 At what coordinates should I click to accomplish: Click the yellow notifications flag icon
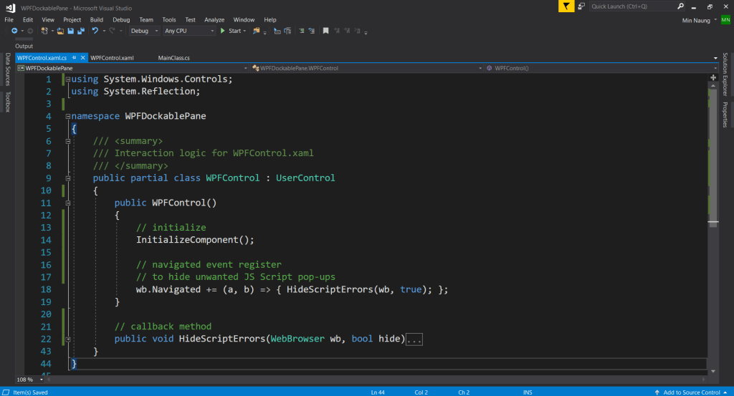(x=567, y=6)
